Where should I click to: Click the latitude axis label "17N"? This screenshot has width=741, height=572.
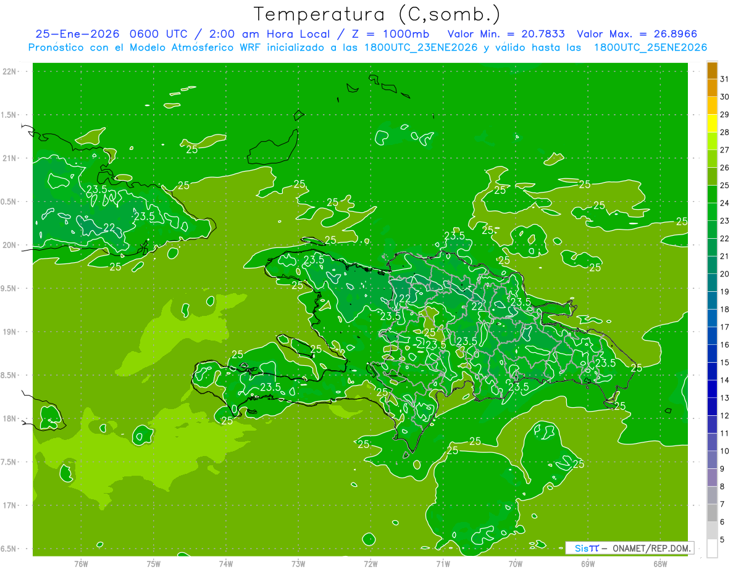[10, 506]
